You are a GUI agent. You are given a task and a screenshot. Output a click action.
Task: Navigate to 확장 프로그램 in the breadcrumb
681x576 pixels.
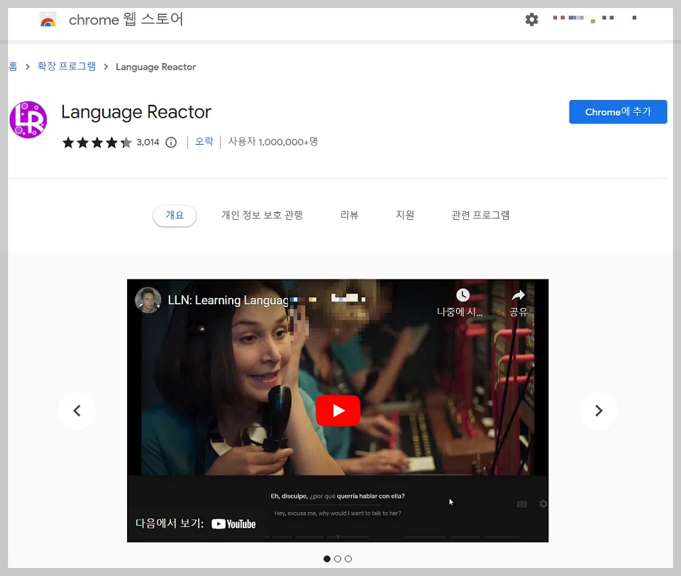67,66
